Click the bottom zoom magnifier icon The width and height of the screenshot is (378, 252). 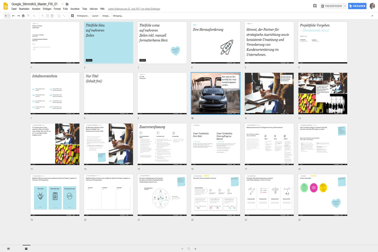[x=189, y=249]
